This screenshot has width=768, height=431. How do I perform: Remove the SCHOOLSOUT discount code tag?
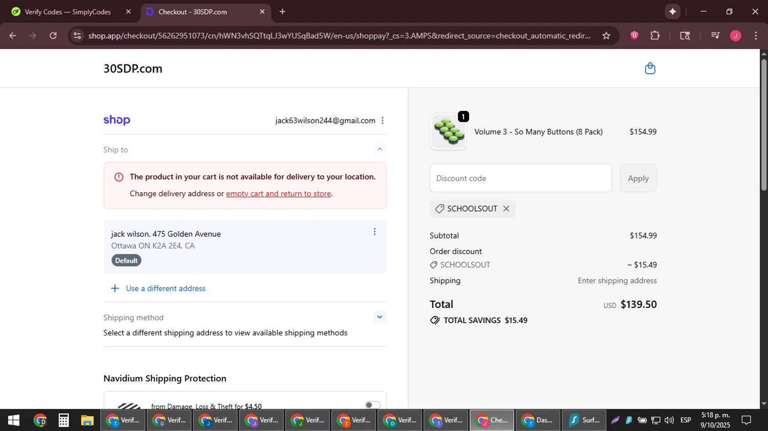click(506, 209)
